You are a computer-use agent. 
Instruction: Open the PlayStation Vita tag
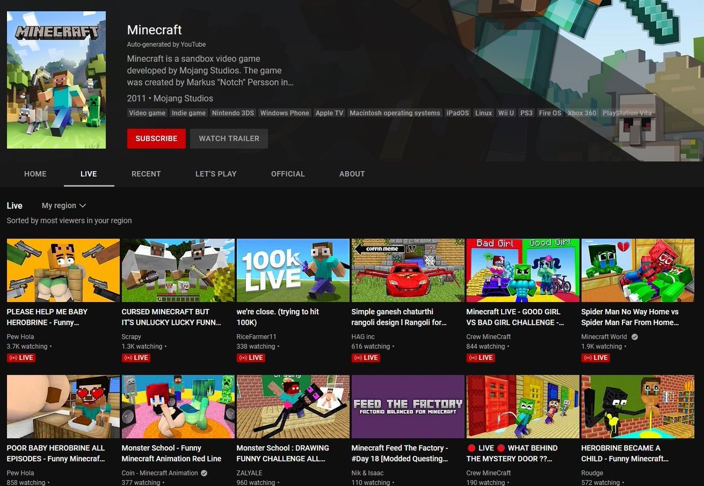[x=627, y=113]
